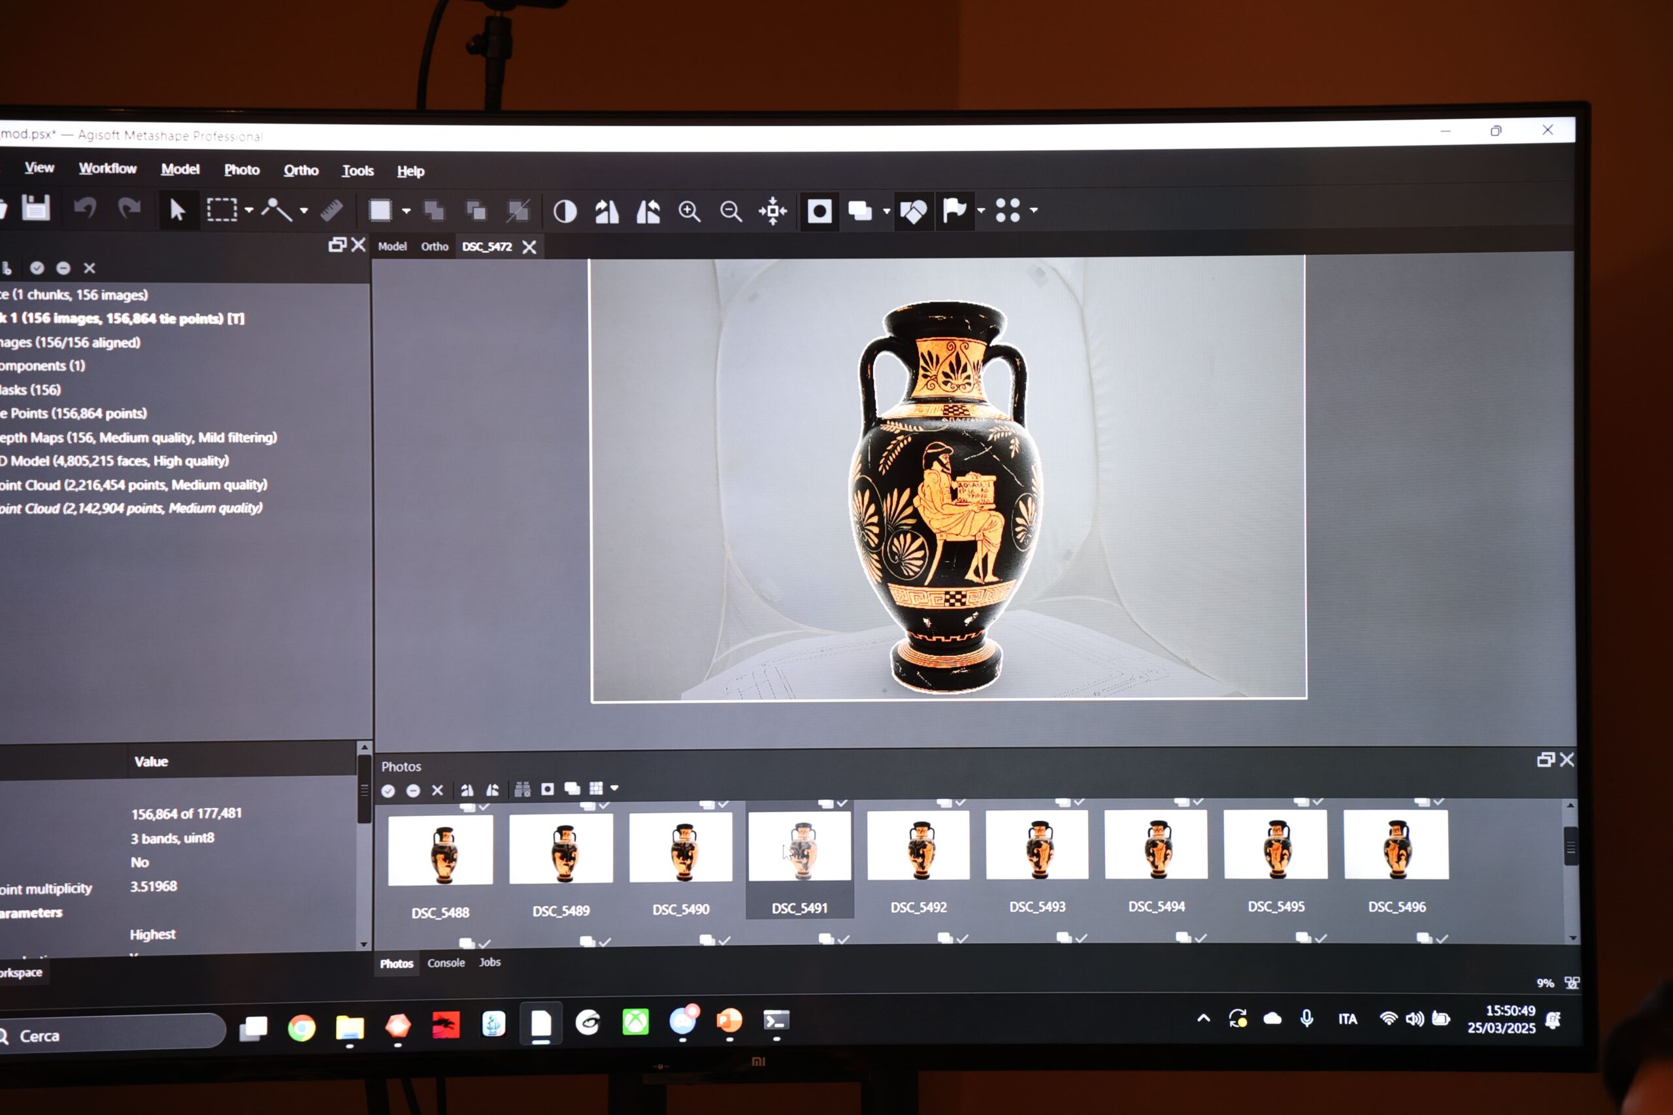Open File Explorer from the taskbar

pyautogui.click(x=349, y=1027)
